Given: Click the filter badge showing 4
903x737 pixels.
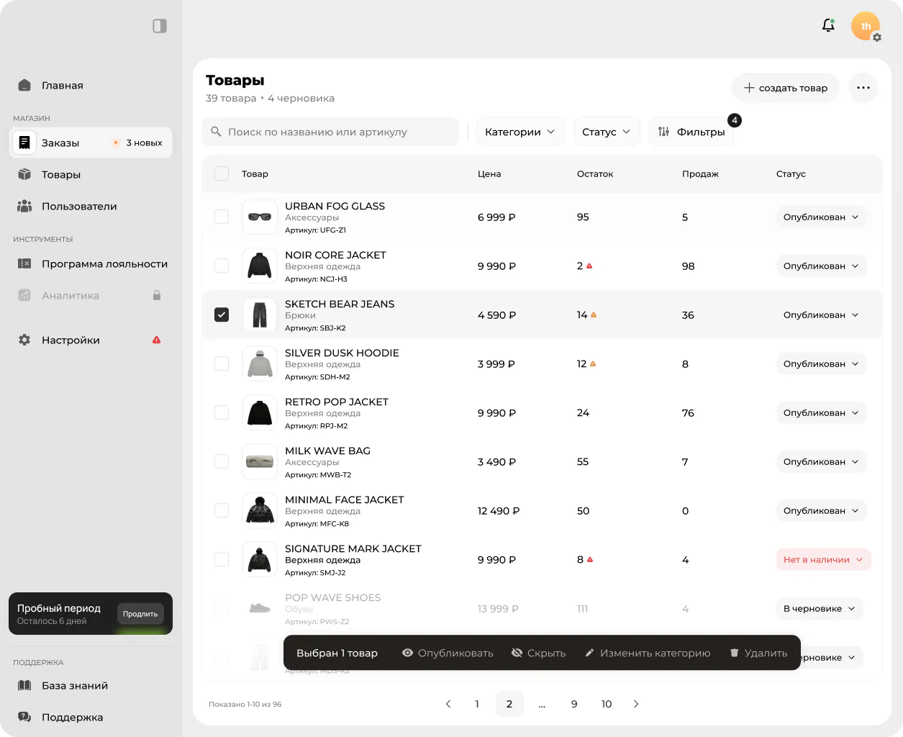Looking at the screenshot, I should click(x=735, y=120).
